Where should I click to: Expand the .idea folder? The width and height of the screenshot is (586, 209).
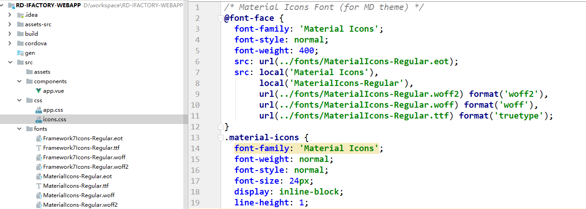point(10,15)
